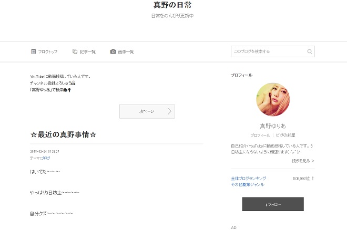Image resolution: width=347 pixels, height=230 pixels.
Task: Click the blog title 真野の日常
Action: click(172, 5)
